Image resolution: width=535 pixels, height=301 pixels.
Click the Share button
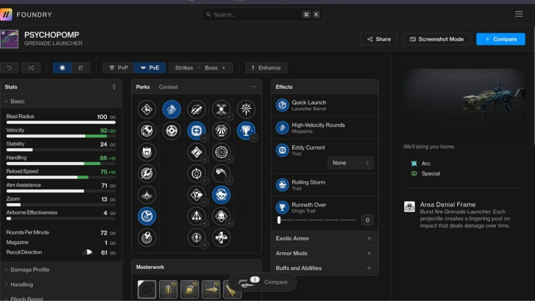pyautogui.click(x=379, y=39)
